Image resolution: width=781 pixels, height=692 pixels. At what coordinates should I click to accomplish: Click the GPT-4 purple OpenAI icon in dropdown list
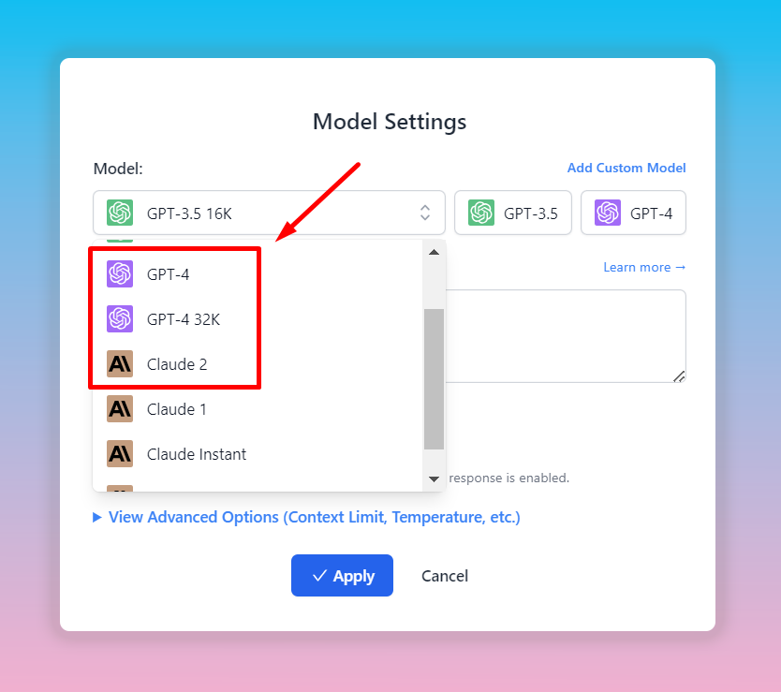[x=120, y=274]
